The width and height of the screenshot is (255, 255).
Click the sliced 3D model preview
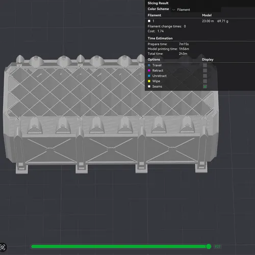pyautogui.click(x=111, y=114)
